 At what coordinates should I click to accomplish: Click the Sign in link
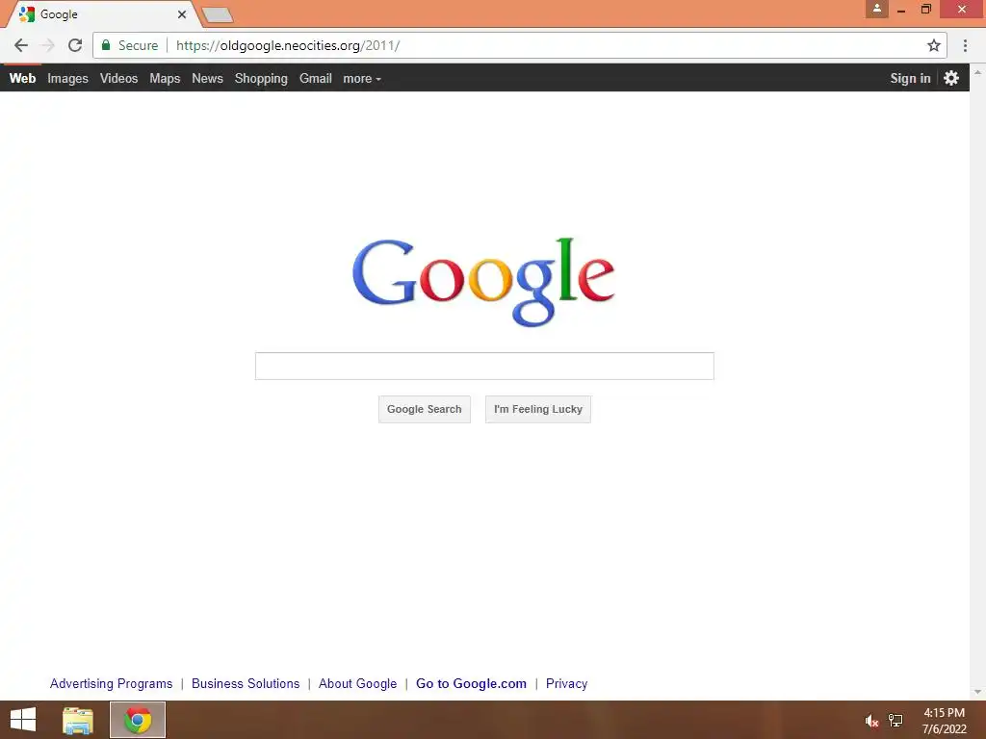click(x=910, y=79)
